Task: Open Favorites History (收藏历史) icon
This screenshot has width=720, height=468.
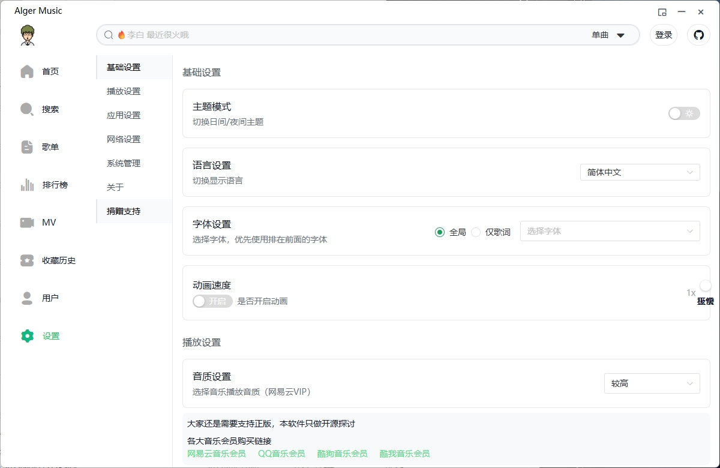Action: pos(27,260)
